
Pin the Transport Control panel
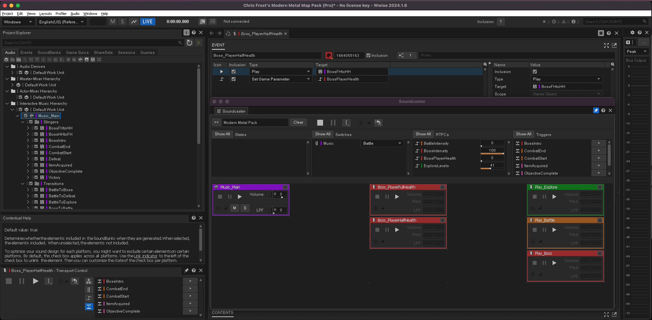(186, 270)
